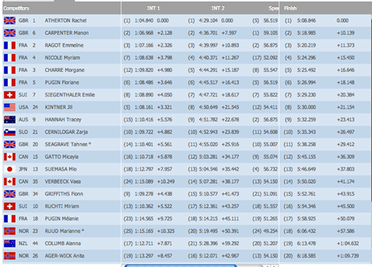372x267 pixels.
Task: Click the Finish column header
Action: pos(290,8)
